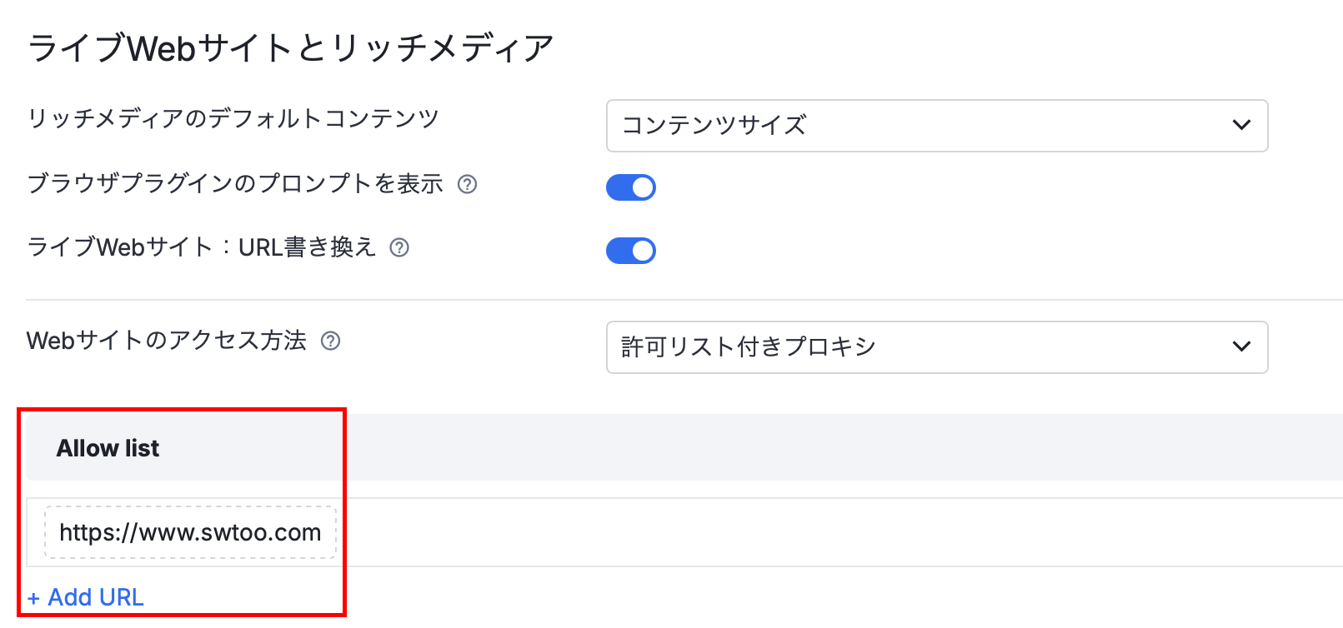The height and width of the screenshot is (628, 1343).
Task: Click the ブラウザプラグインのプロンプトを表示 label text
Action: point(235,183)
